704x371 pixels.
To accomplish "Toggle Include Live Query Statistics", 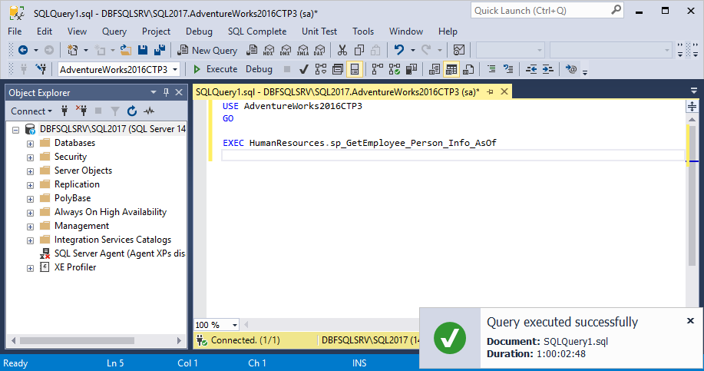I will [x=395, y=69].
